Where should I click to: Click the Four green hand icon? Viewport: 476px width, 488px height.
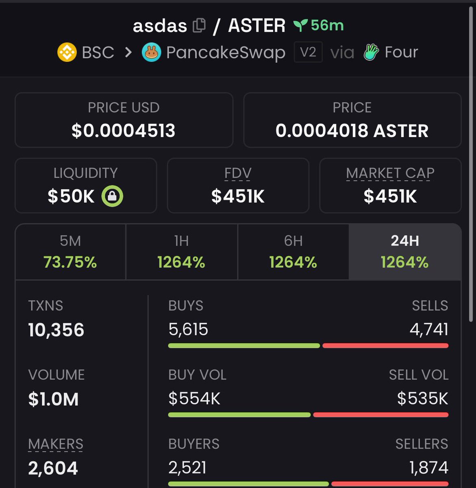pyautogui.click(x=371, y=52)
